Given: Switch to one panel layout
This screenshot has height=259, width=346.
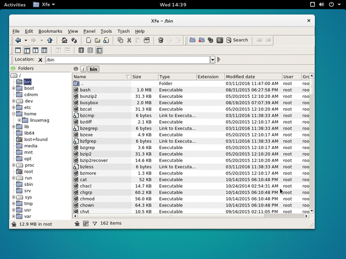Looking at the screenshot, I should coord(18,51).
